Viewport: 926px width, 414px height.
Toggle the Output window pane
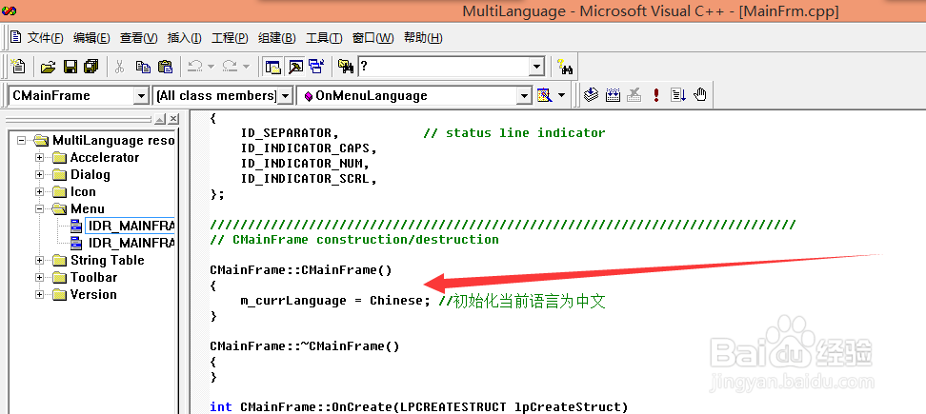click(295, 67)
